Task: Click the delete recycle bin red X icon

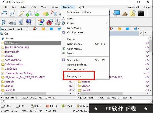Action: coord(54,13)
